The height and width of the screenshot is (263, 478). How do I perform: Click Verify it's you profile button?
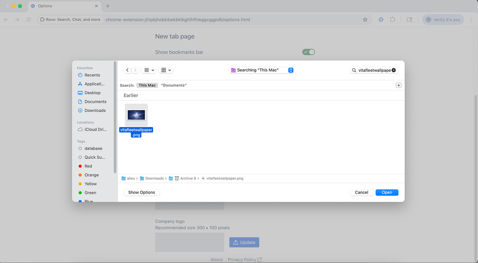coord(443,20)
